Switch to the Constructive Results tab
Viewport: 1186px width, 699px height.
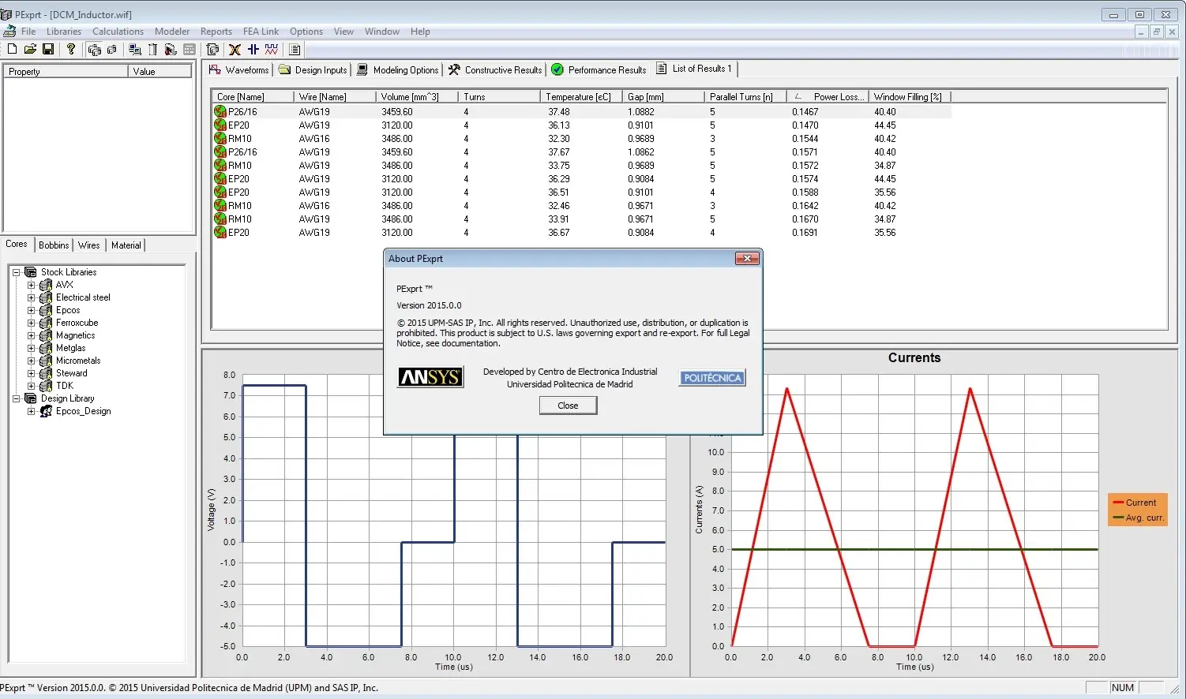495,69
